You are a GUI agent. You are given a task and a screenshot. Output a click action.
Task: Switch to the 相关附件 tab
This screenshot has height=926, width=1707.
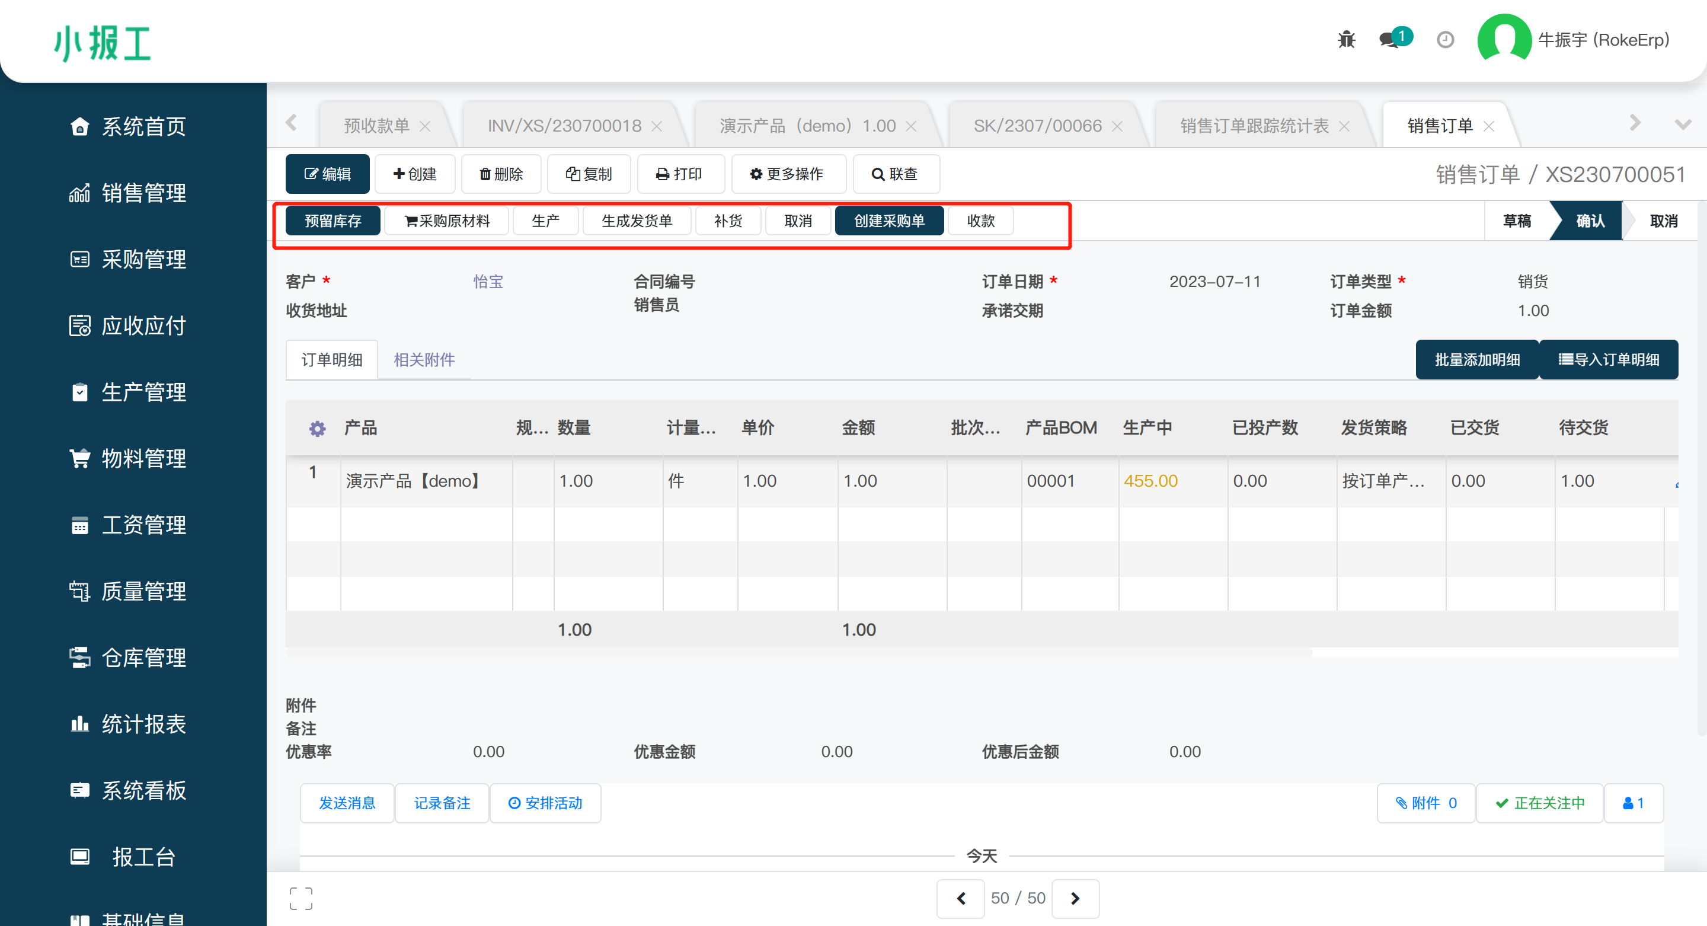point(424,359)
